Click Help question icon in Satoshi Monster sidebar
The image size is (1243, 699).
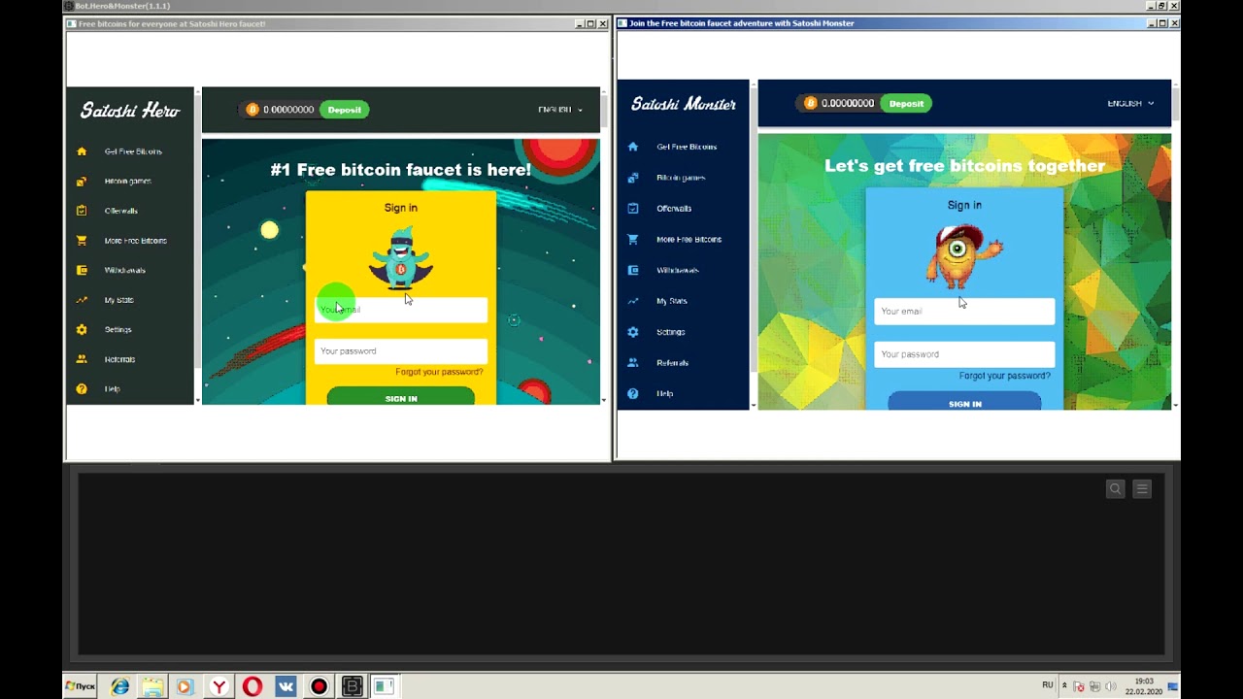[633, 393]
